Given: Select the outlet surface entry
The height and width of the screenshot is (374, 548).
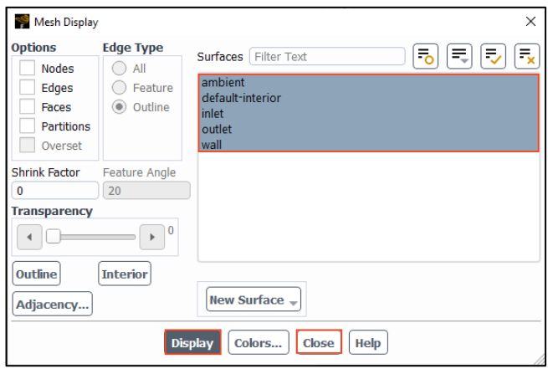Looking at the screenshot, I should pos(217,130).
